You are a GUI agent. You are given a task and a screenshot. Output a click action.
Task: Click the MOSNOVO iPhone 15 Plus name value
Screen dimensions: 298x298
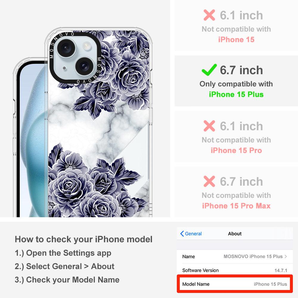click(x=253, y=256)
